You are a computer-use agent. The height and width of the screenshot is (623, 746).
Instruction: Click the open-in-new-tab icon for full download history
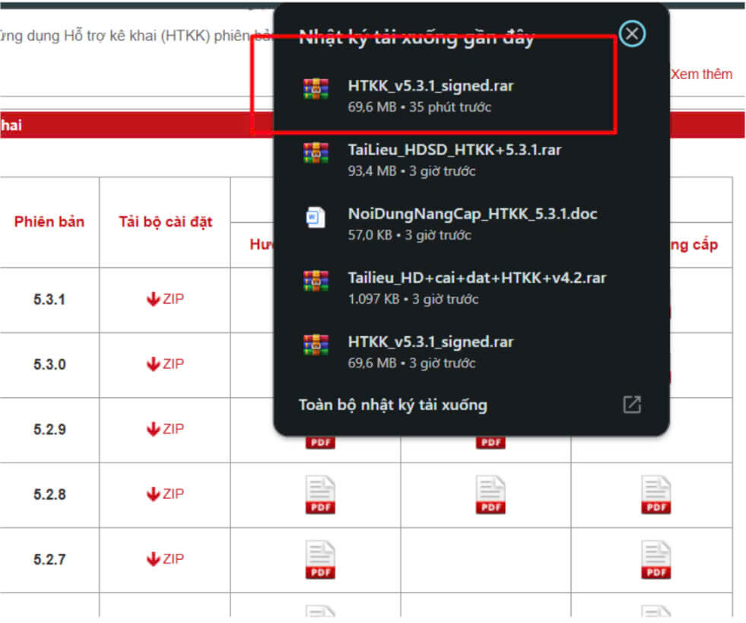pyautogui.click(x=632, y=405)
